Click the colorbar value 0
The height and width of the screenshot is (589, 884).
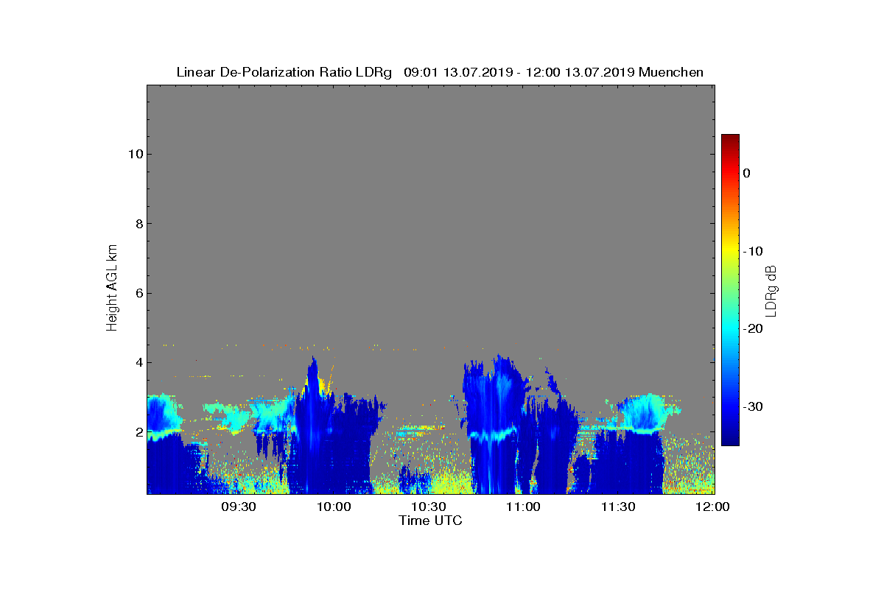pyautogui.click(x=746, y=173)
